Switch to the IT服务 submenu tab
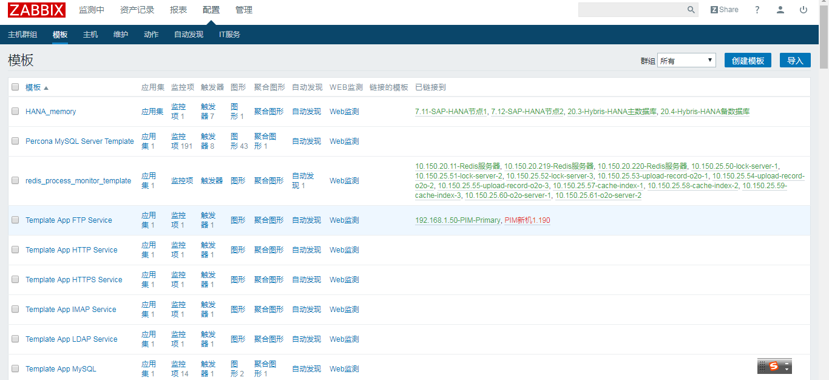Viewport: 829px width, 380px height. (229, 35)
